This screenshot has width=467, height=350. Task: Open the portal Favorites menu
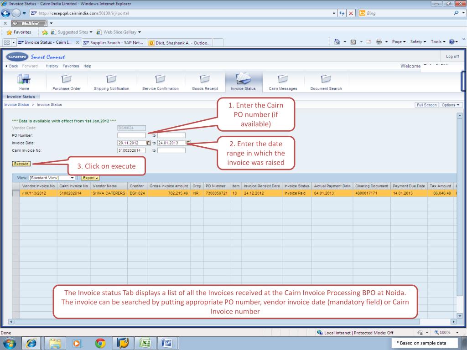click(71, 66)
